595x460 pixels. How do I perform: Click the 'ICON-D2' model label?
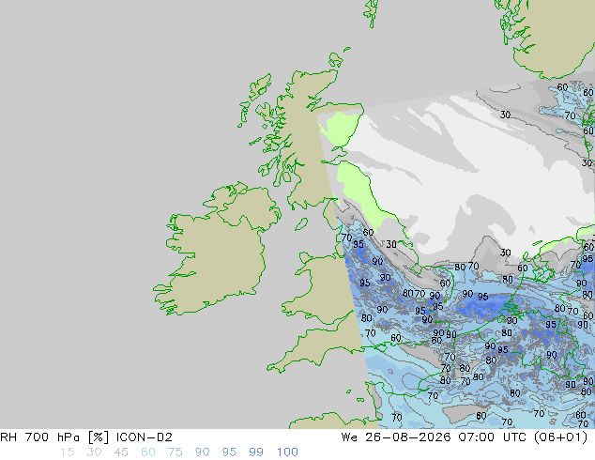145,437
